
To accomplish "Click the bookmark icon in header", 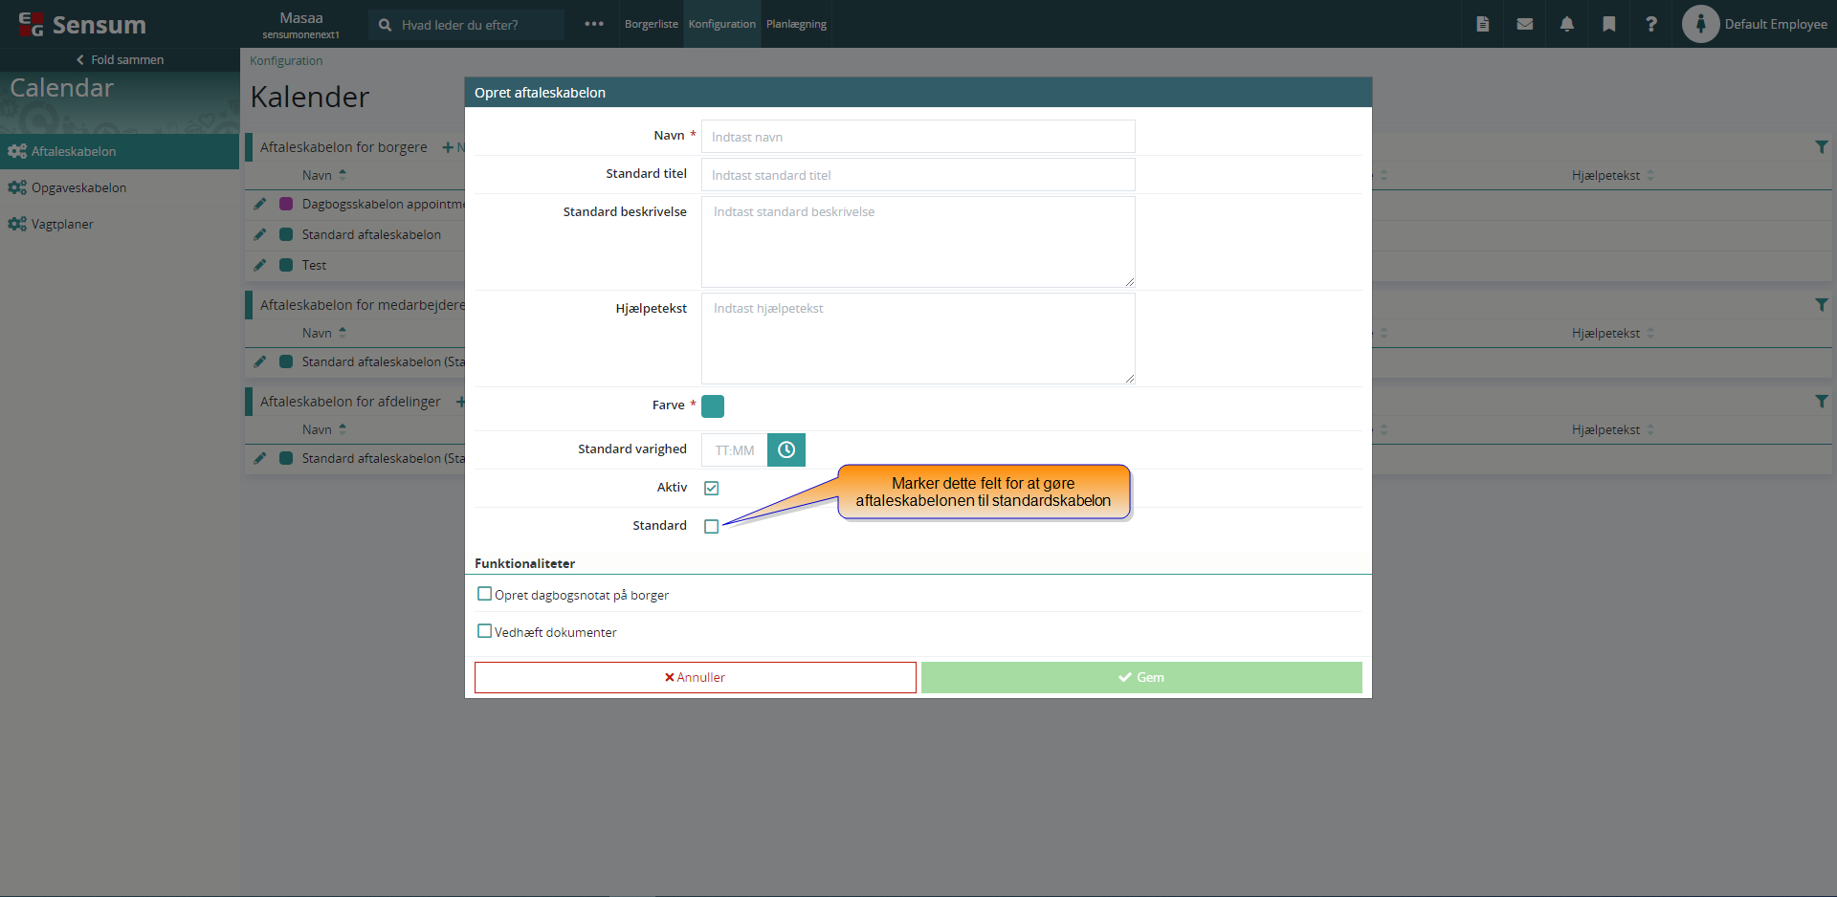I will tap(1608, 24).
